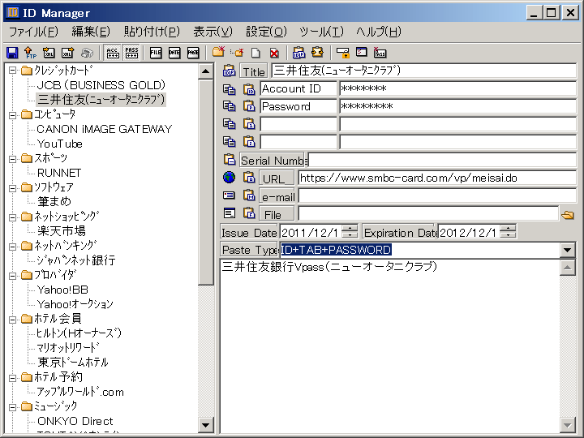The width and height of the screenshot is (584, 438).
Task: Click the paste icon beside the URL label
Action: (249, 178)
